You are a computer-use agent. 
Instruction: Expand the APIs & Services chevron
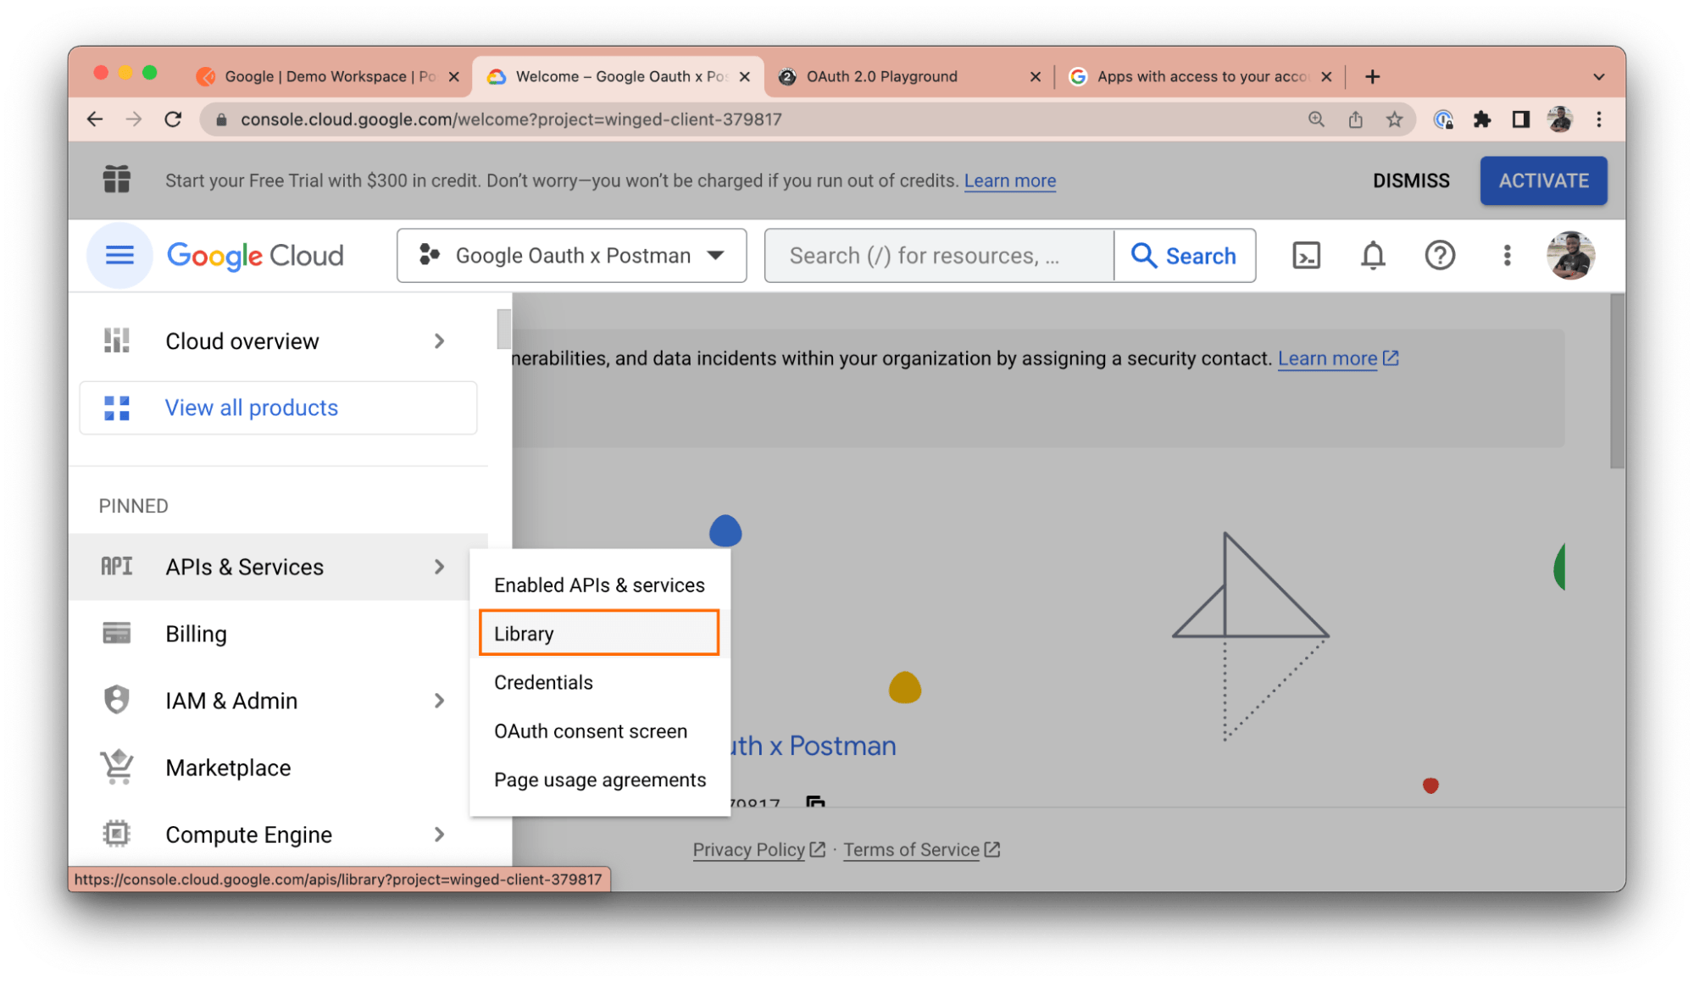(x=439, y=566)
